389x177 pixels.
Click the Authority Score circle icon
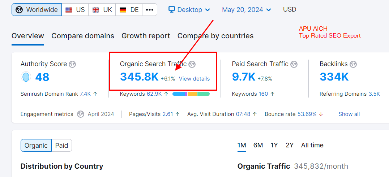coord(26,77)
